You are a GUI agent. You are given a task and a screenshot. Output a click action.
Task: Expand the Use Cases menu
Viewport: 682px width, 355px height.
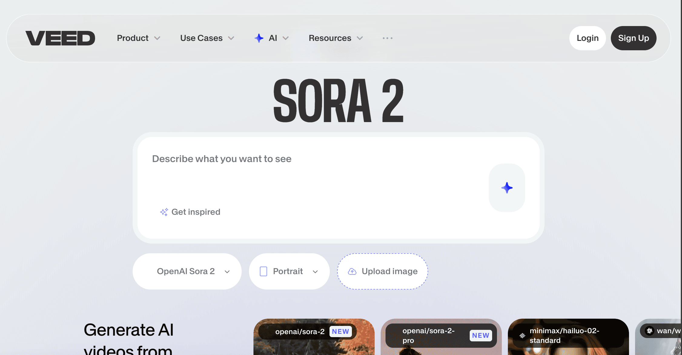click(x=207, y=38)
